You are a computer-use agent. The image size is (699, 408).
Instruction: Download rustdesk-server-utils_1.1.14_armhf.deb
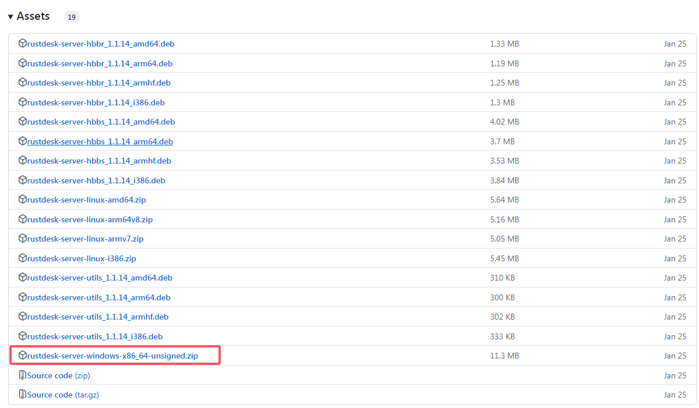tap(98, 317)
